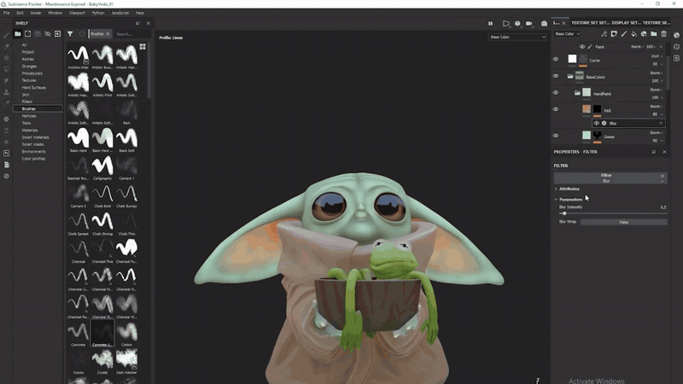Screen dimensions: 683x384
Task: Click the add mask icon in layers toolbar
Action: click(x=612, y=34)
